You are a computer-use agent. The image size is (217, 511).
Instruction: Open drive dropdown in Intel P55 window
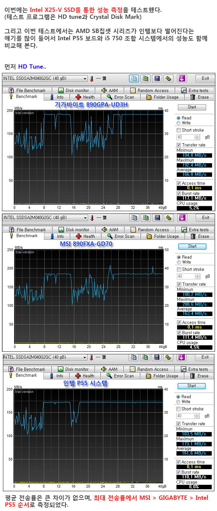pos(85,357)
